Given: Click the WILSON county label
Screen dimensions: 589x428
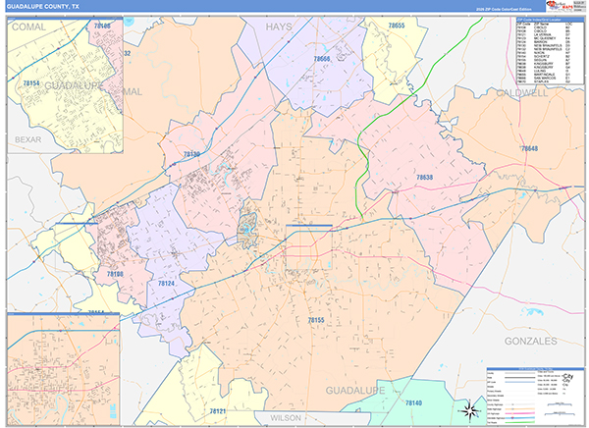Looking at the screenshot, I should 286,418.
